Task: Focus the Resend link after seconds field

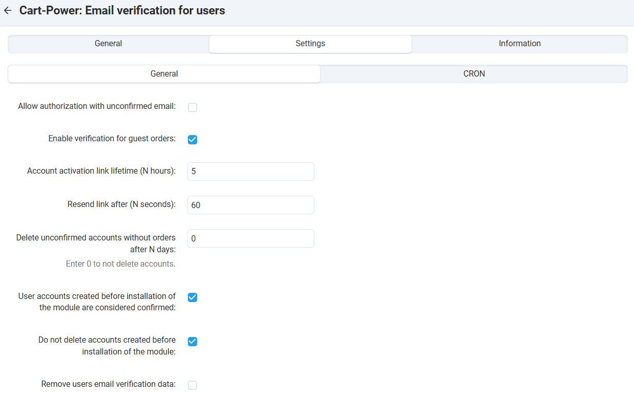Action: (251, 205)
